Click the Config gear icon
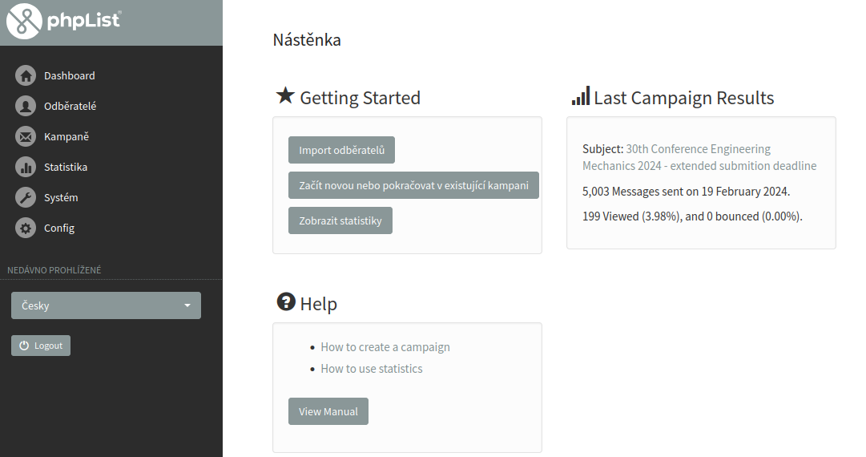 coord(26,228)
